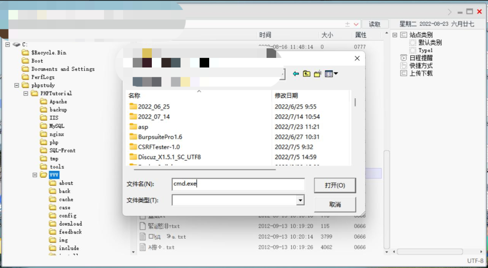Select the php folder in tree
Screen dimensions: 488x268
coord(49,142)
